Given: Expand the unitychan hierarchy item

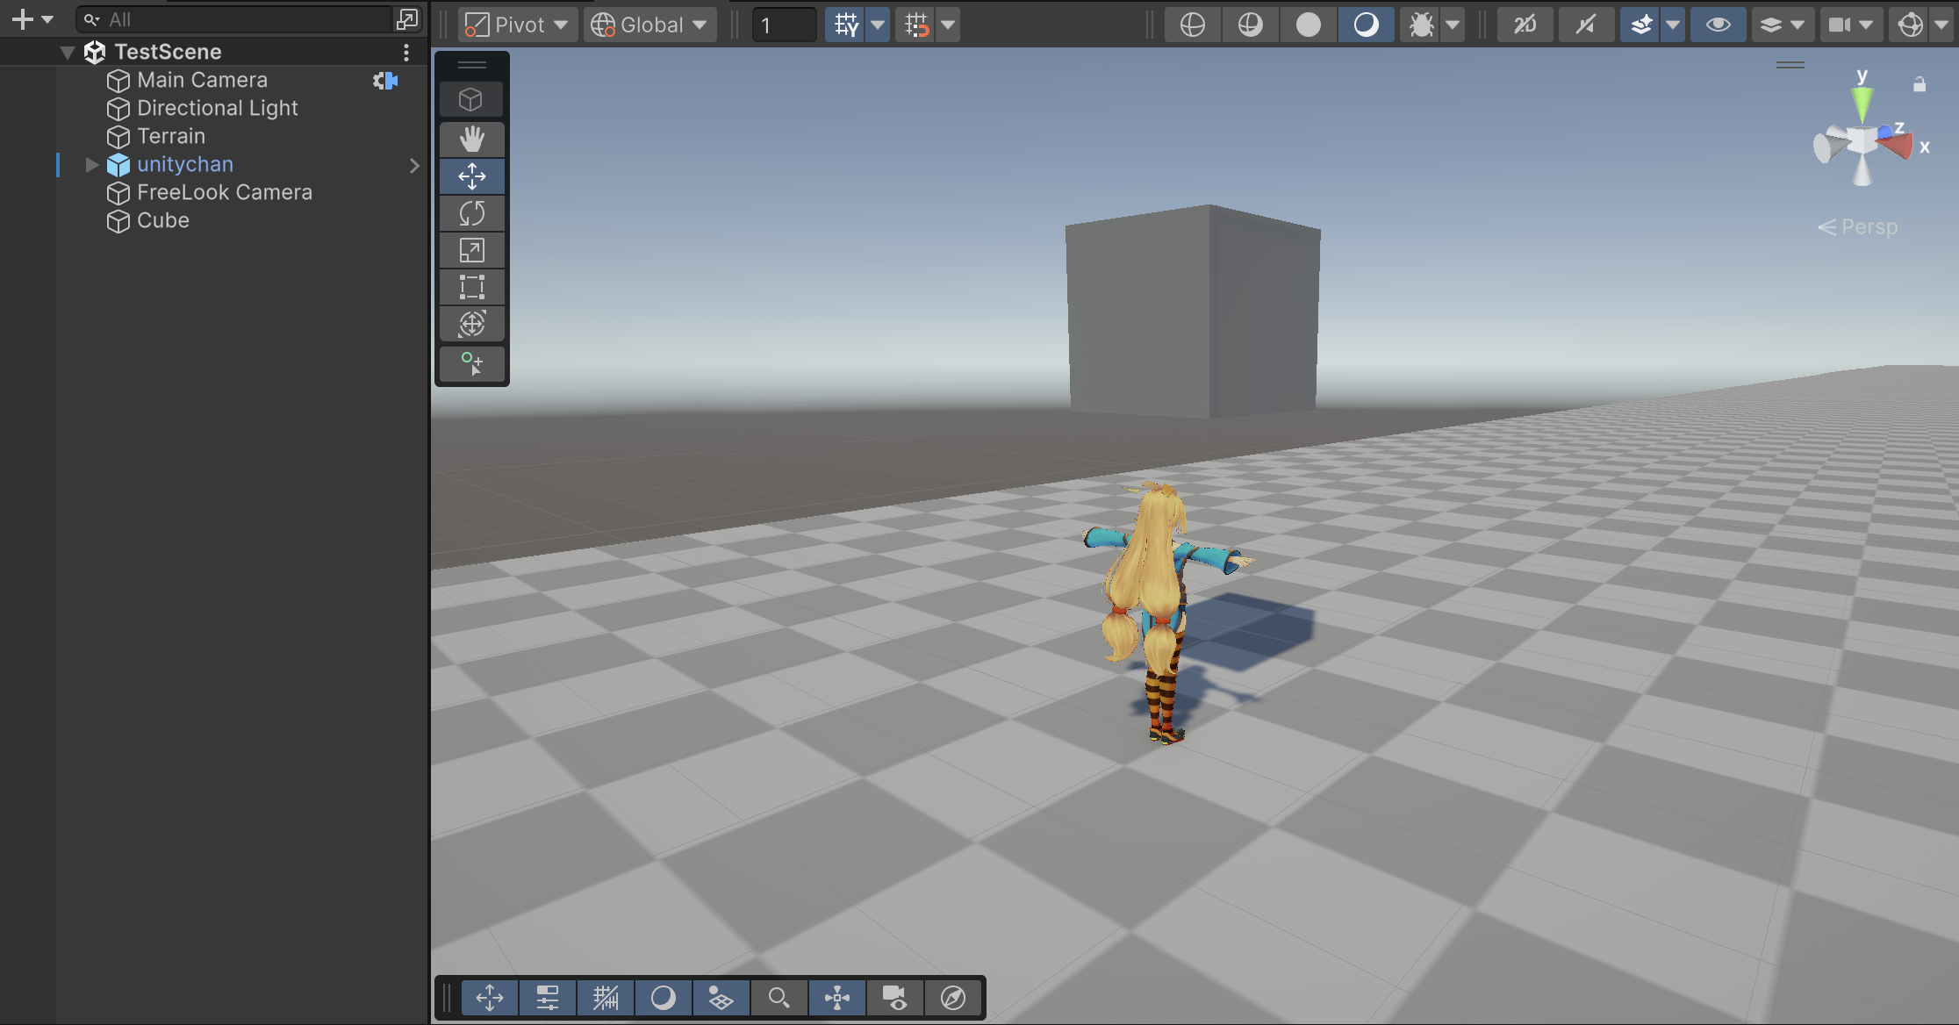Looking at the screenshot, I should [91, 165].
